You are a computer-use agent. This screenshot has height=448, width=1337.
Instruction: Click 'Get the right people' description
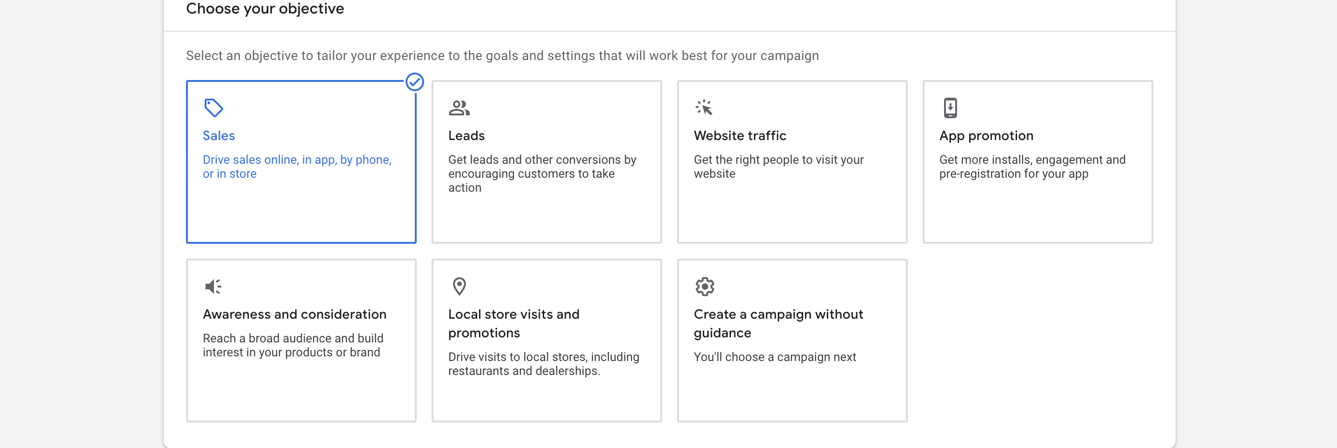click(x=778, y=167)
